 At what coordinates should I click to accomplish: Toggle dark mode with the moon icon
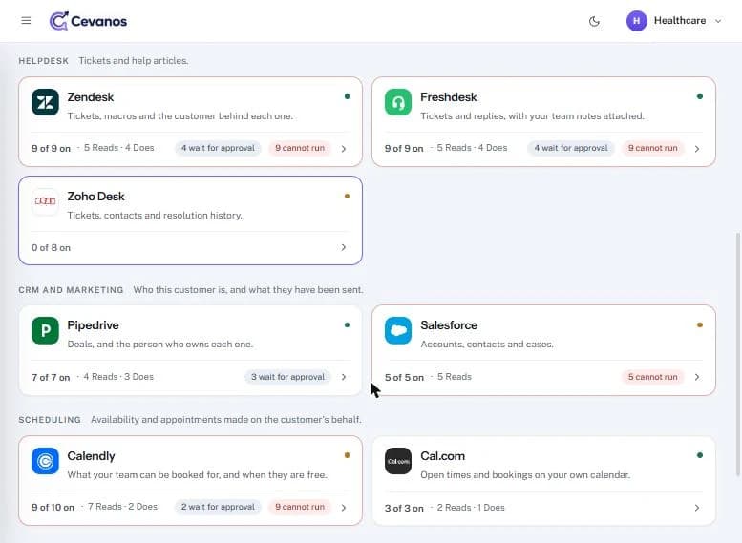[594, 21]
